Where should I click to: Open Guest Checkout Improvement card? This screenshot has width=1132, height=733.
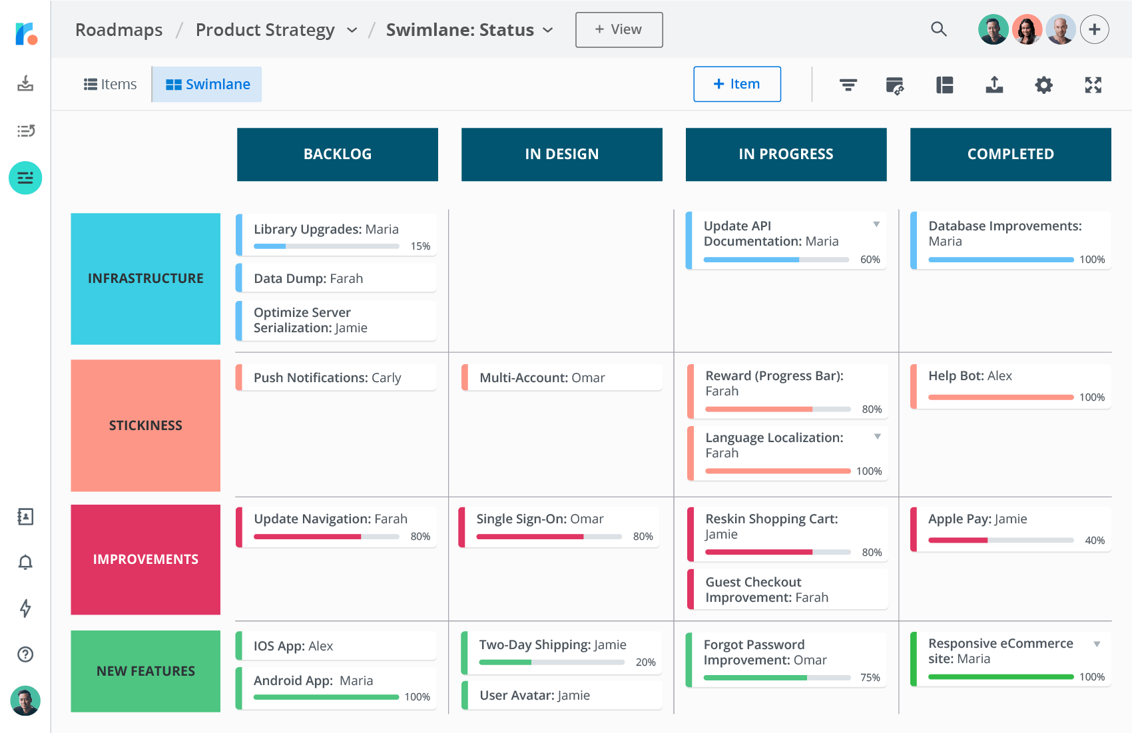click(x=788, y=589)
